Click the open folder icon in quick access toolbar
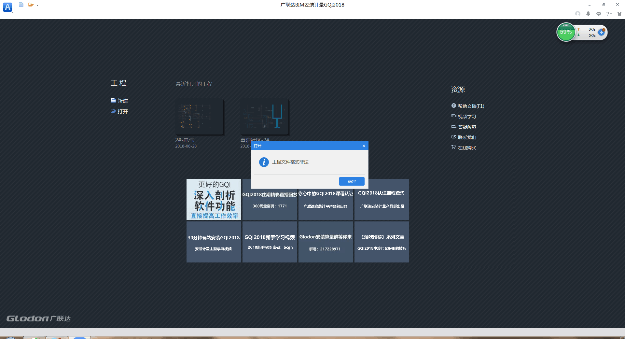625x339 pixels. tap(31, 5)
